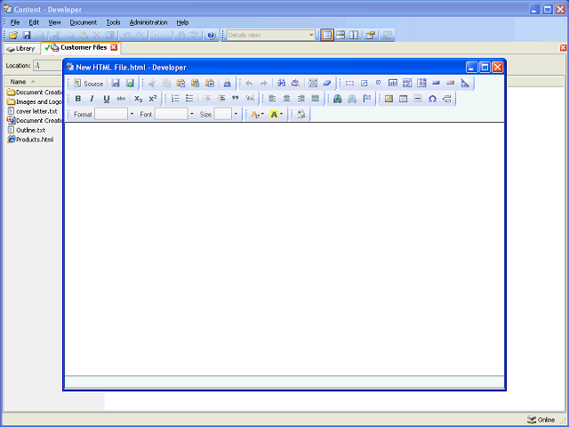
Task: Insert an image button using the toolbar icon
Action: click(x=451, y=83)
